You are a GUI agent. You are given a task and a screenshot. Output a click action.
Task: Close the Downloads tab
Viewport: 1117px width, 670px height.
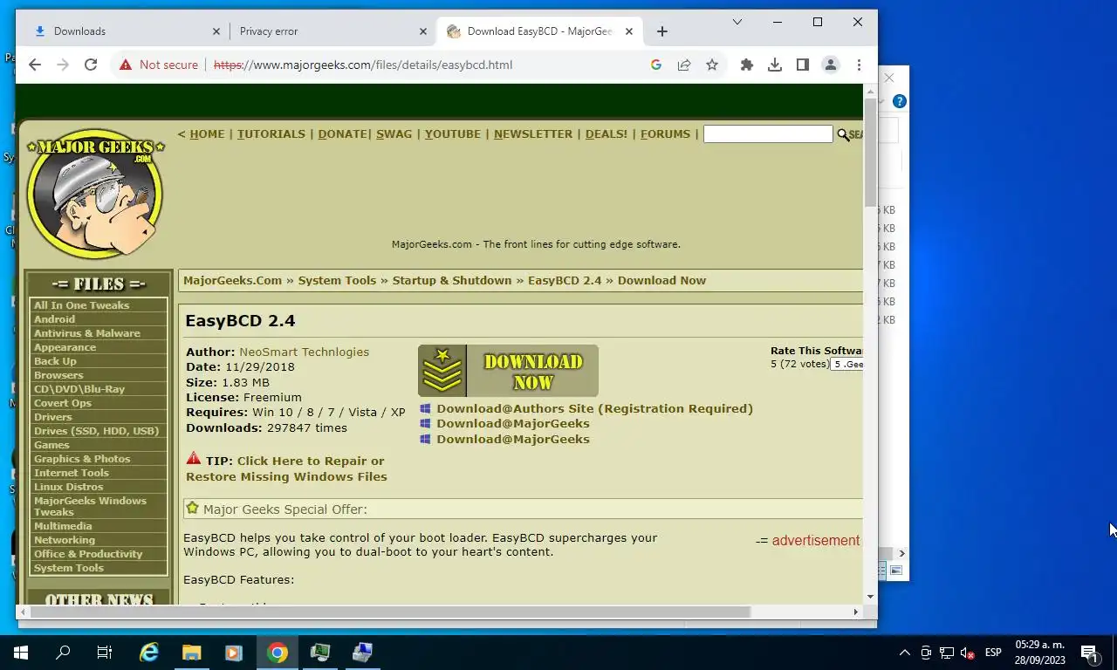pyautogui.click(x=216, y=31)
